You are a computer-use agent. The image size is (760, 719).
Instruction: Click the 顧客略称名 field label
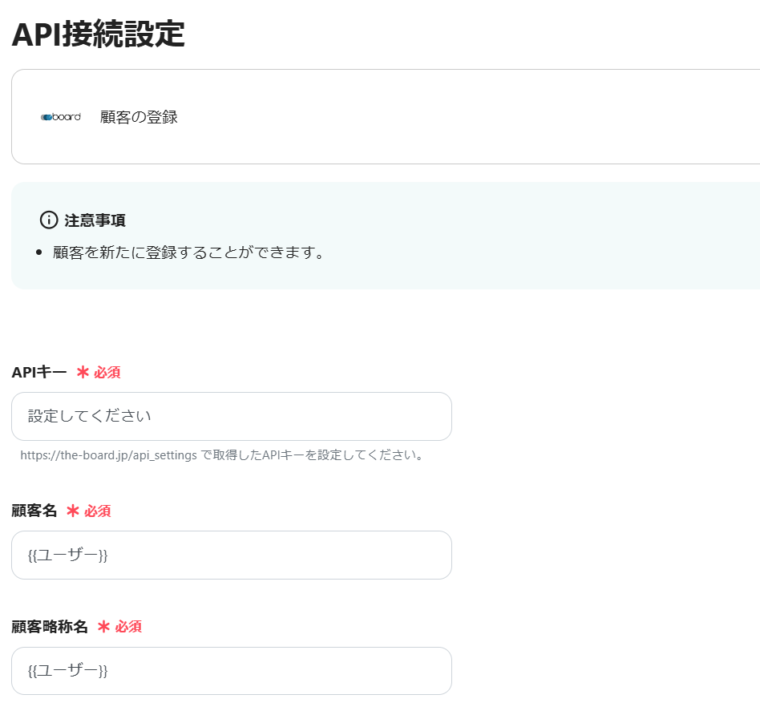pyautogui.click(x=50, y=627)
